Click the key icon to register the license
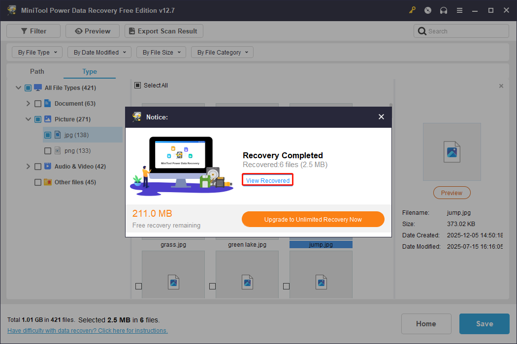This screenshot has height=344, width=517. tap(412, 10)
